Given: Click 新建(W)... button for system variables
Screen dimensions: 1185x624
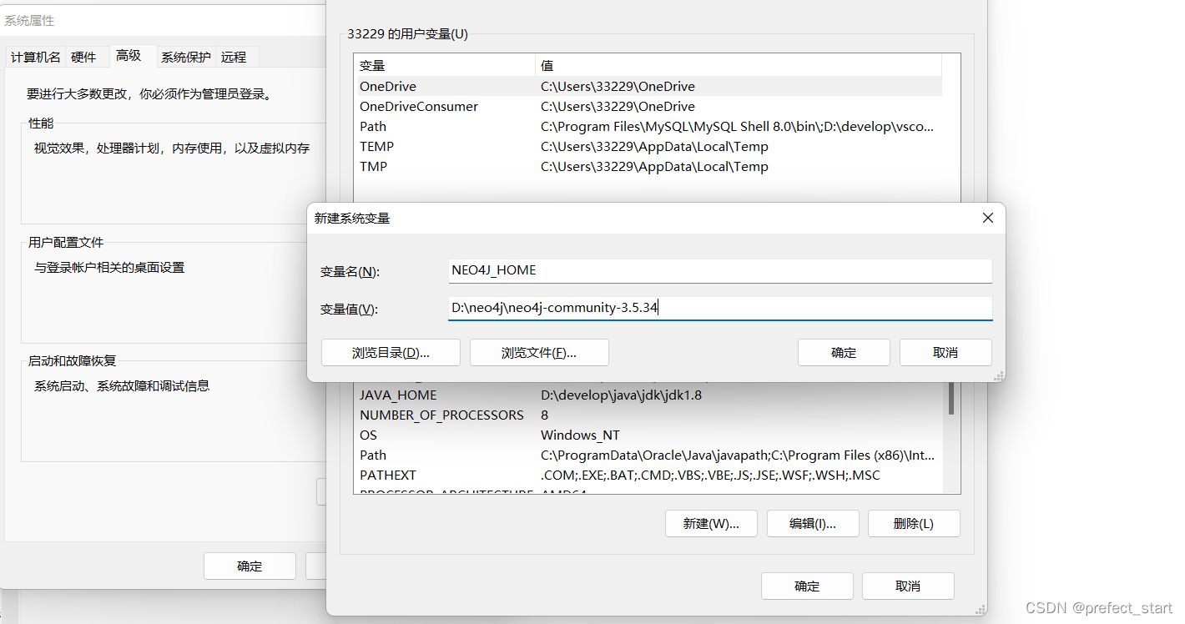Looking at the screenshot, I should coord(711,524).
